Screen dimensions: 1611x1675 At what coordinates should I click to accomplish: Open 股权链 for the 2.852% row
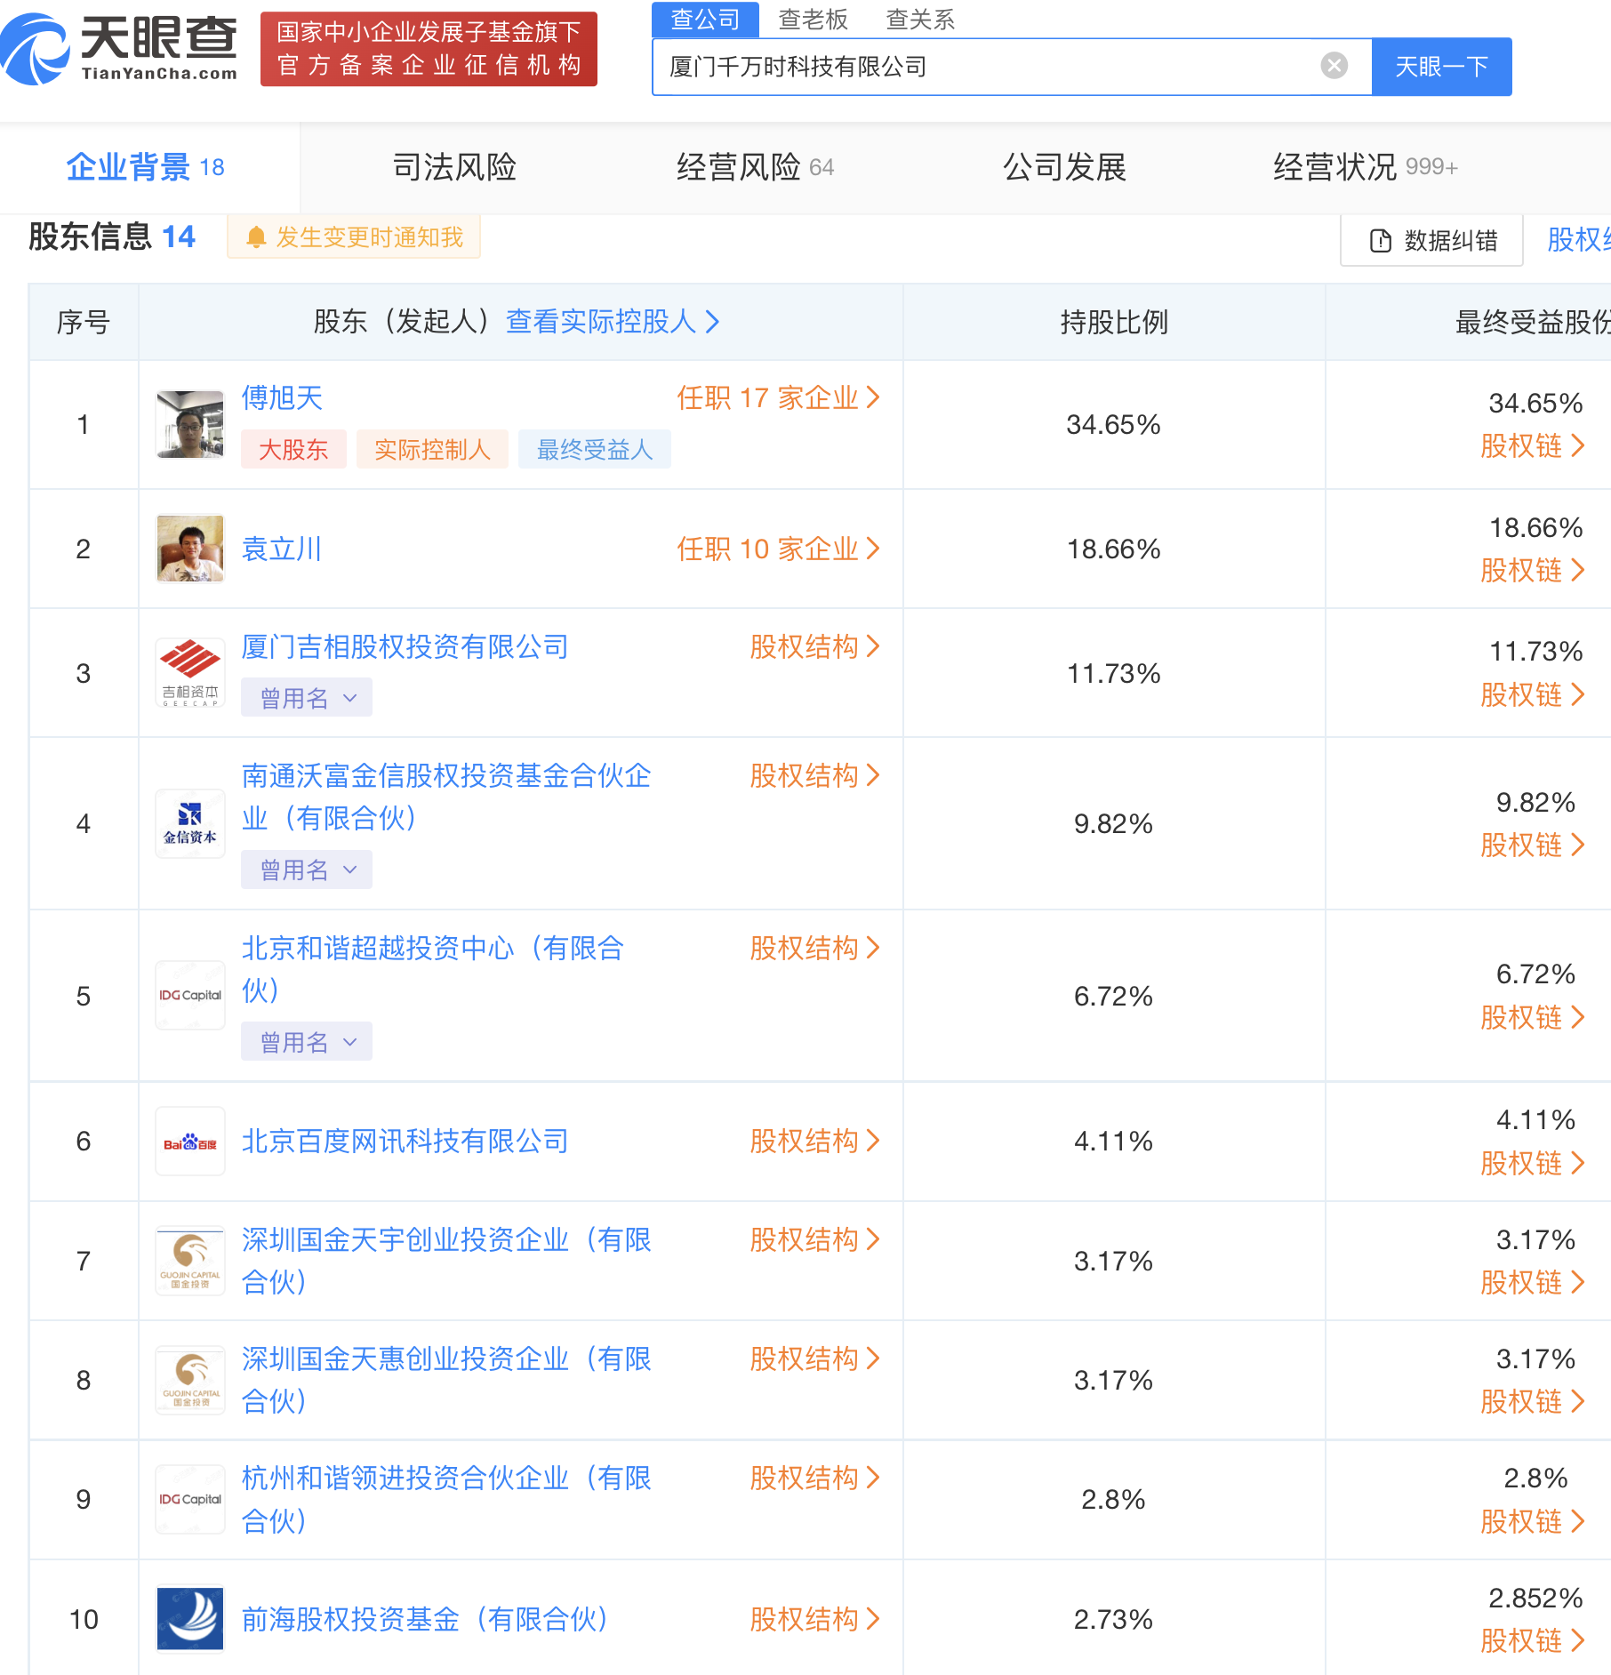[1533, 1640]
